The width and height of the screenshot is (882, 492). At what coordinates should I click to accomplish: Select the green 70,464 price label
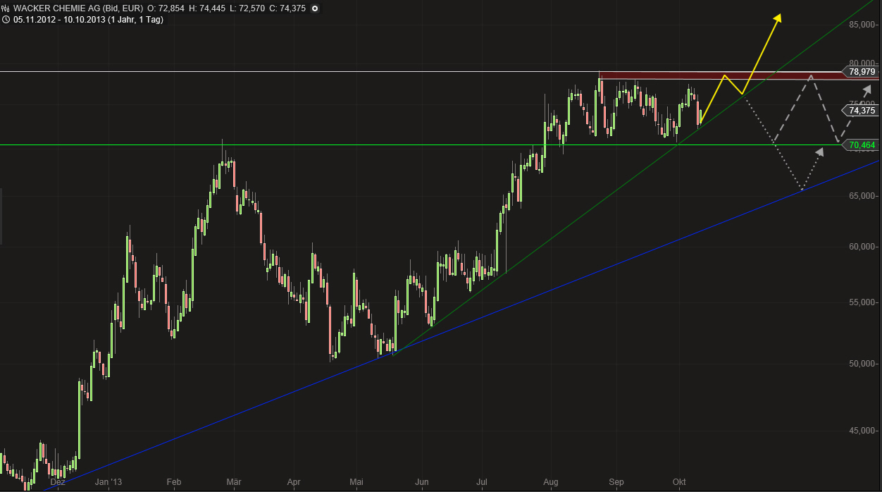[x=862, y=145]
